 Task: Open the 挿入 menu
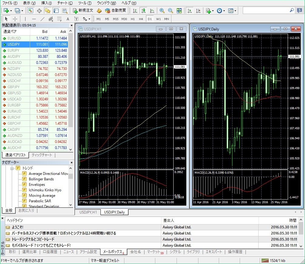pyautogui.click(x=46, y=3)
